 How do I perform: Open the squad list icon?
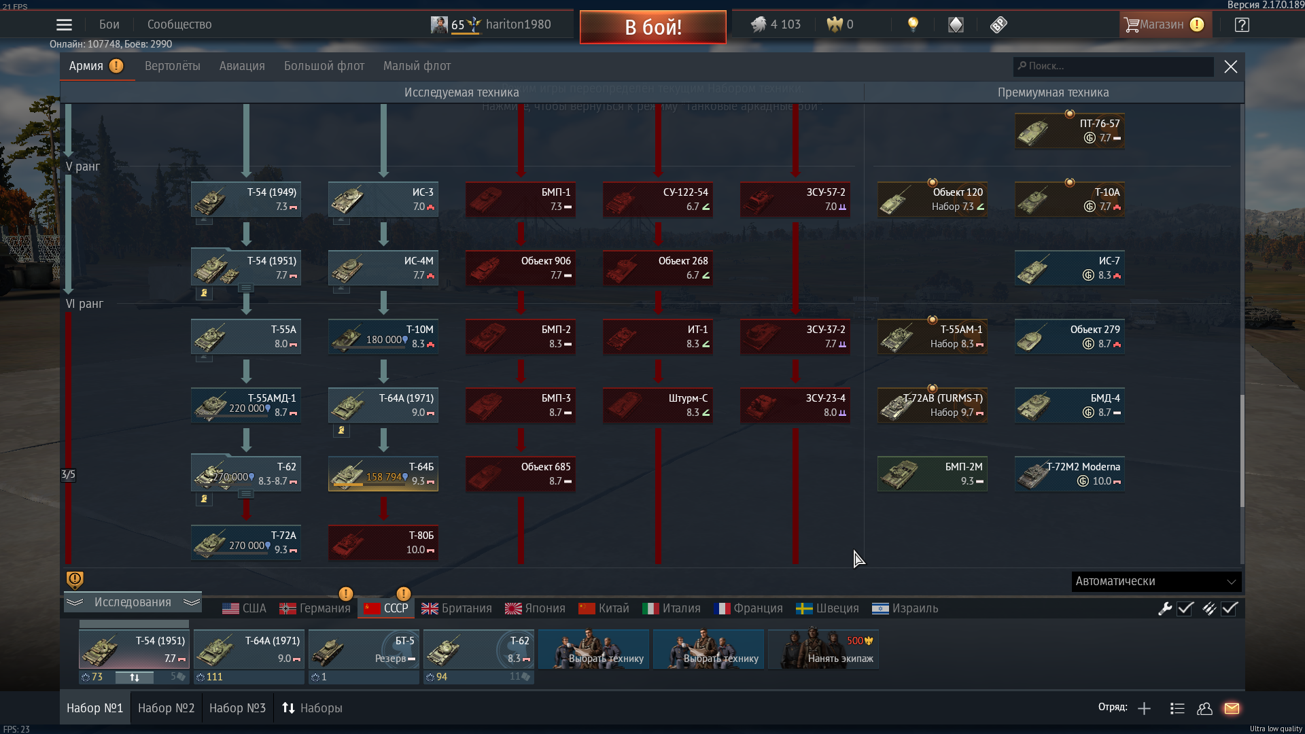[x=1177, y=709]
